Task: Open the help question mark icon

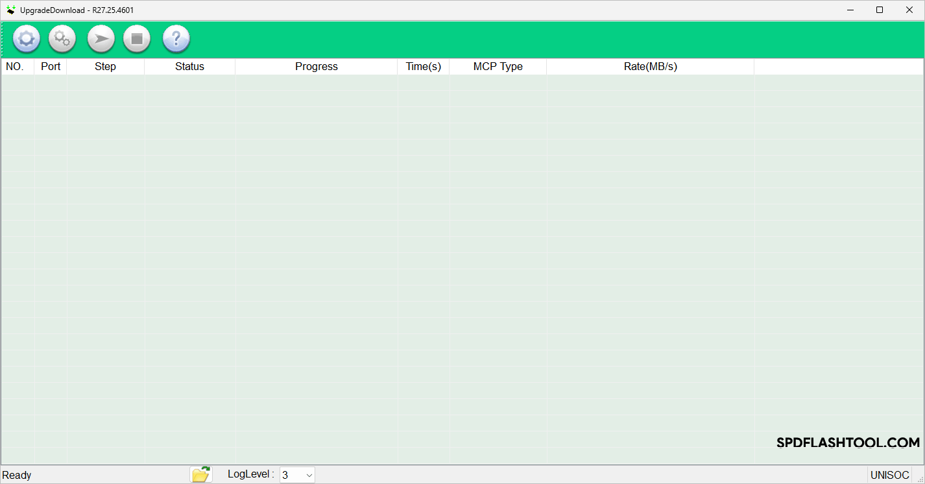Action: (x=176, y=40)
